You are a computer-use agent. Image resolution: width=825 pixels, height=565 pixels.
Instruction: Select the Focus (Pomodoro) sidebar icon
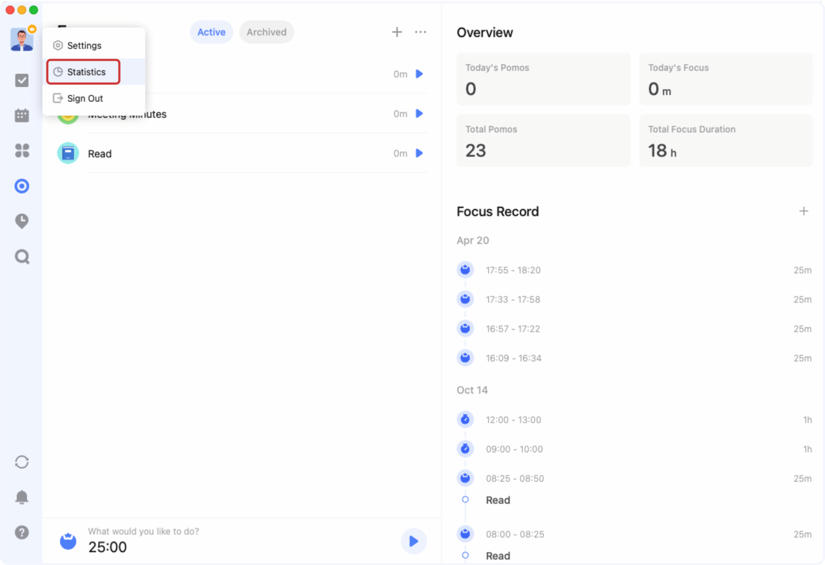(x=22, y=186)
